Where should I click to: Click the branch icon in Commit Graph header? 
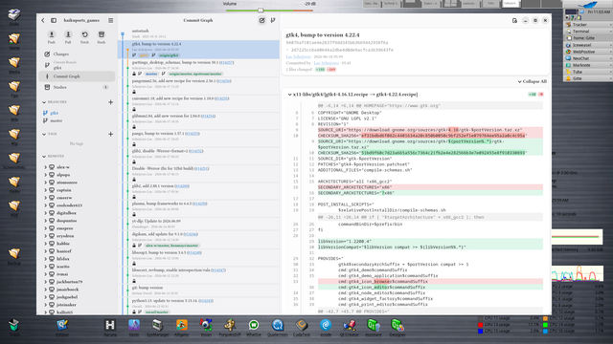pos(273,20)
